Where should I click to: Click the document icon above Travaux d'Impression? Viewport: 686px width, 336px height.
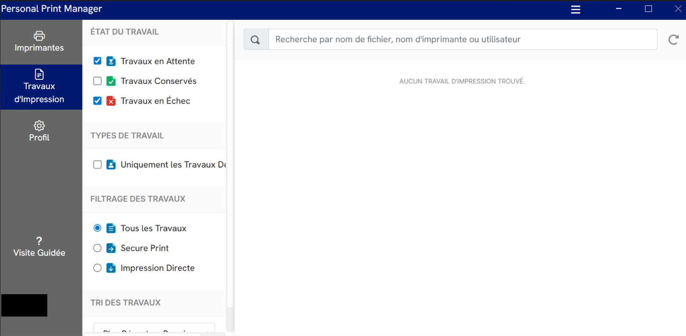[x=39, y=74]
